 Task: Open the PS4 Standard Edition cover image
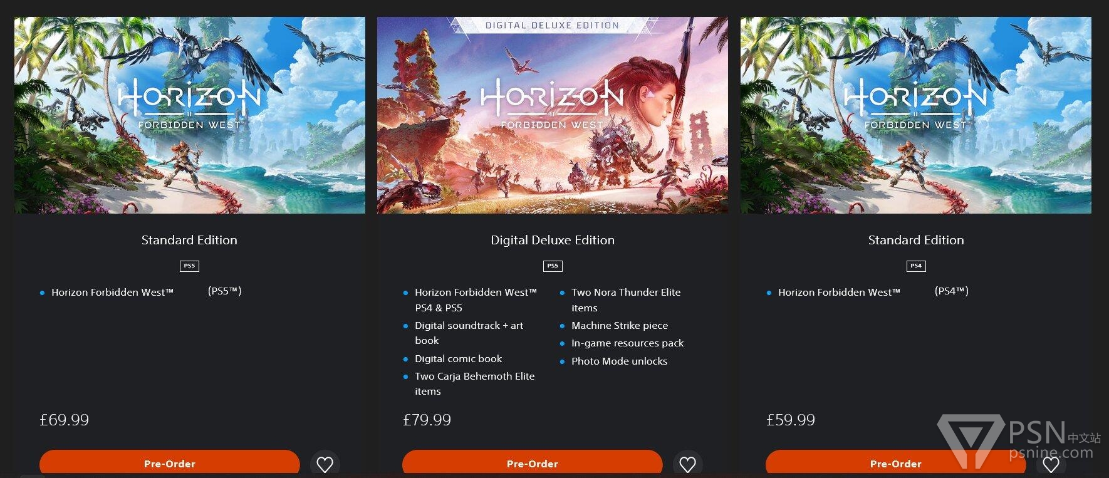[916, 115]
